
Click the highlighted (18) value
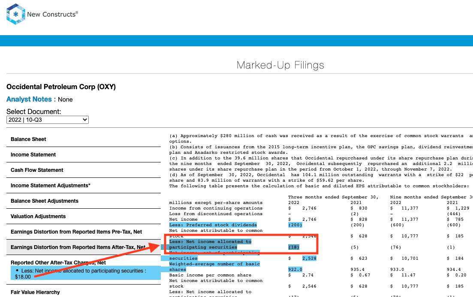point(294,247)
